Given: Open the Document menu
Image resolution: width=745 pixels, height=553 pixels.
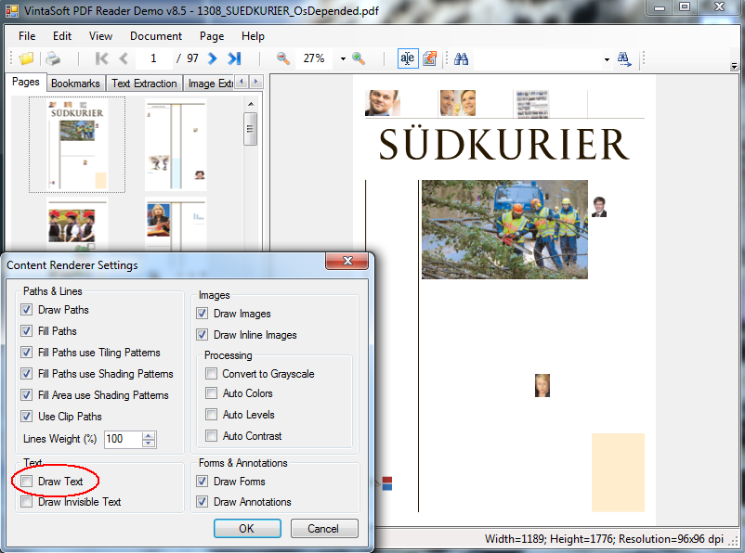Looking at the screenshot, I should (x=155, y=36).
